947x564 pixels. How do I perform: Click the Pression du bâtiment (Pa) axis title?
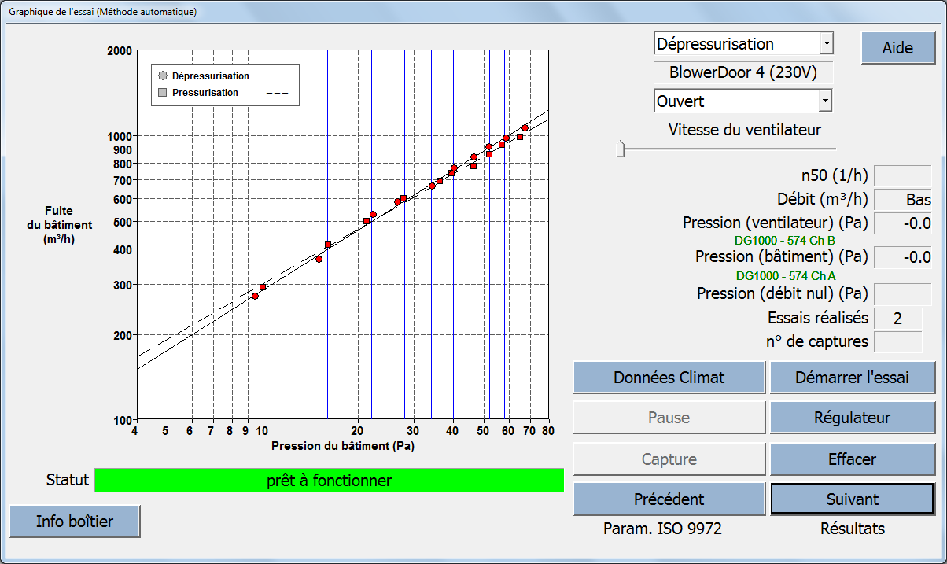click(x=343, y=446)
